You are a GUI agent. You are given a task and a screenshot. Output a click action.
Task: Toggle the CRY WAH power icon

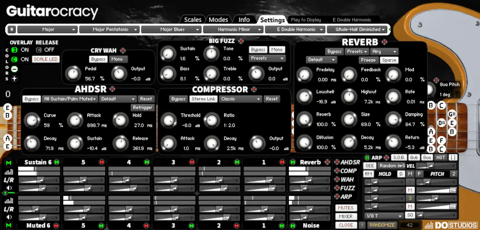tap(123, 51)
